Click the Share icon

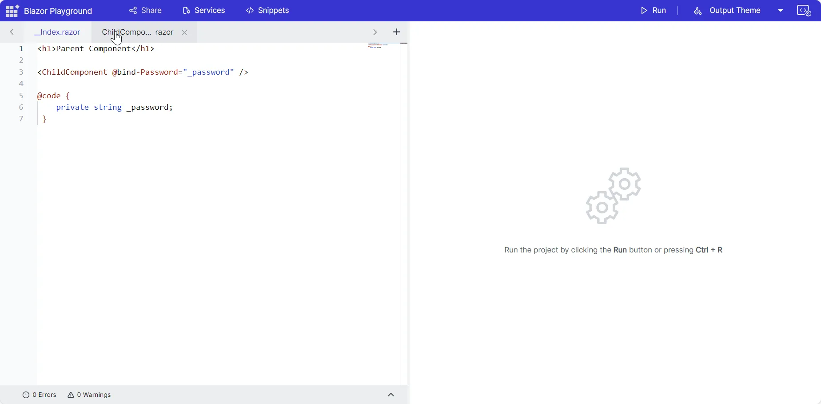click(133, 10)
